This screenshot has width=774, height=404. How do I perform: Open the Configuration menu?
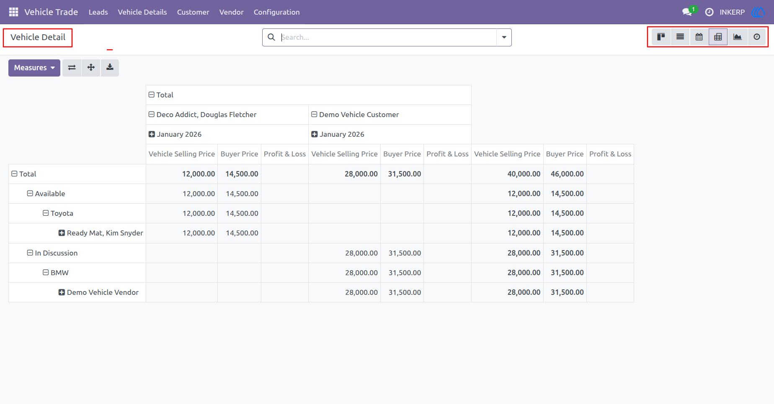pos(276,12)
